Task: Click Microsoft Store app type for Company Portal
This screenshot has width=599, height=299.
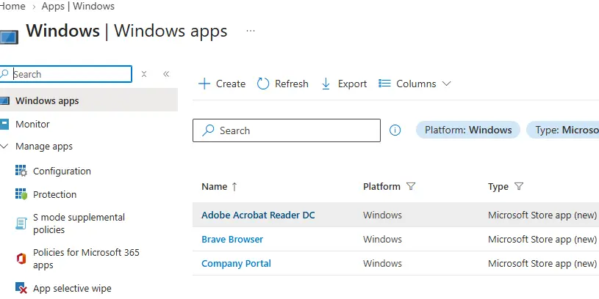Action: [x=542, y=264]
